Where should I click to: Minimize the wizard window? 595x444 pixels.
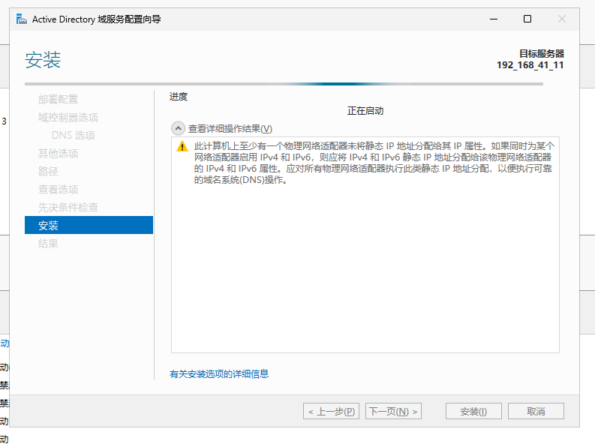(494, 19)
